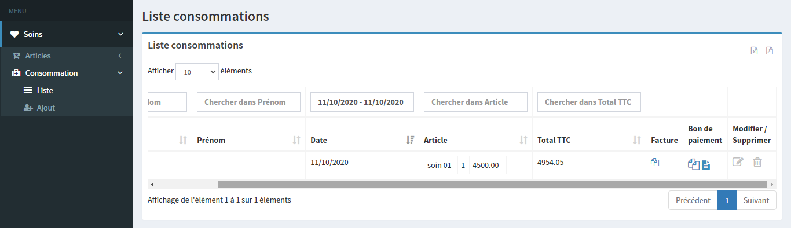791x228 pixels.
Task: Expand the Articles submenu chevron
Action: (120, 56)
